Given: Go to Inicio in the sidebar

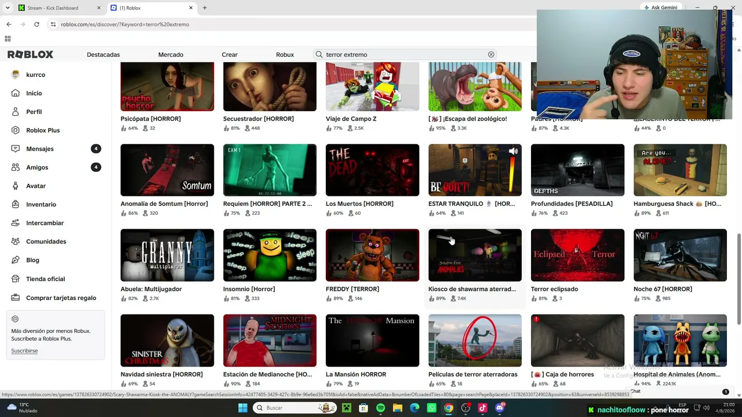Looking at the screenshot, I should 34,93.
